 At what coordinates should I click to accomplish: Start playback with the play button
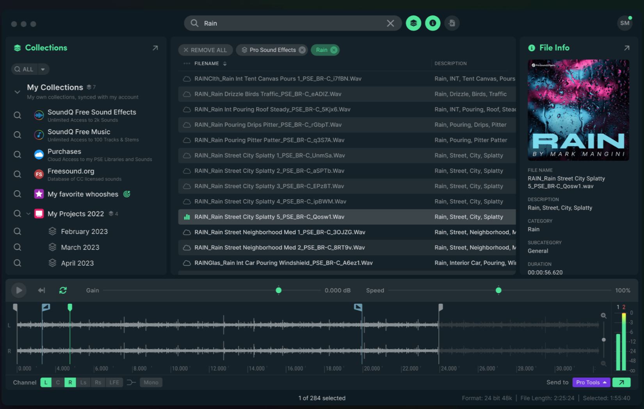pyautogui.click(x=18, y=290)
